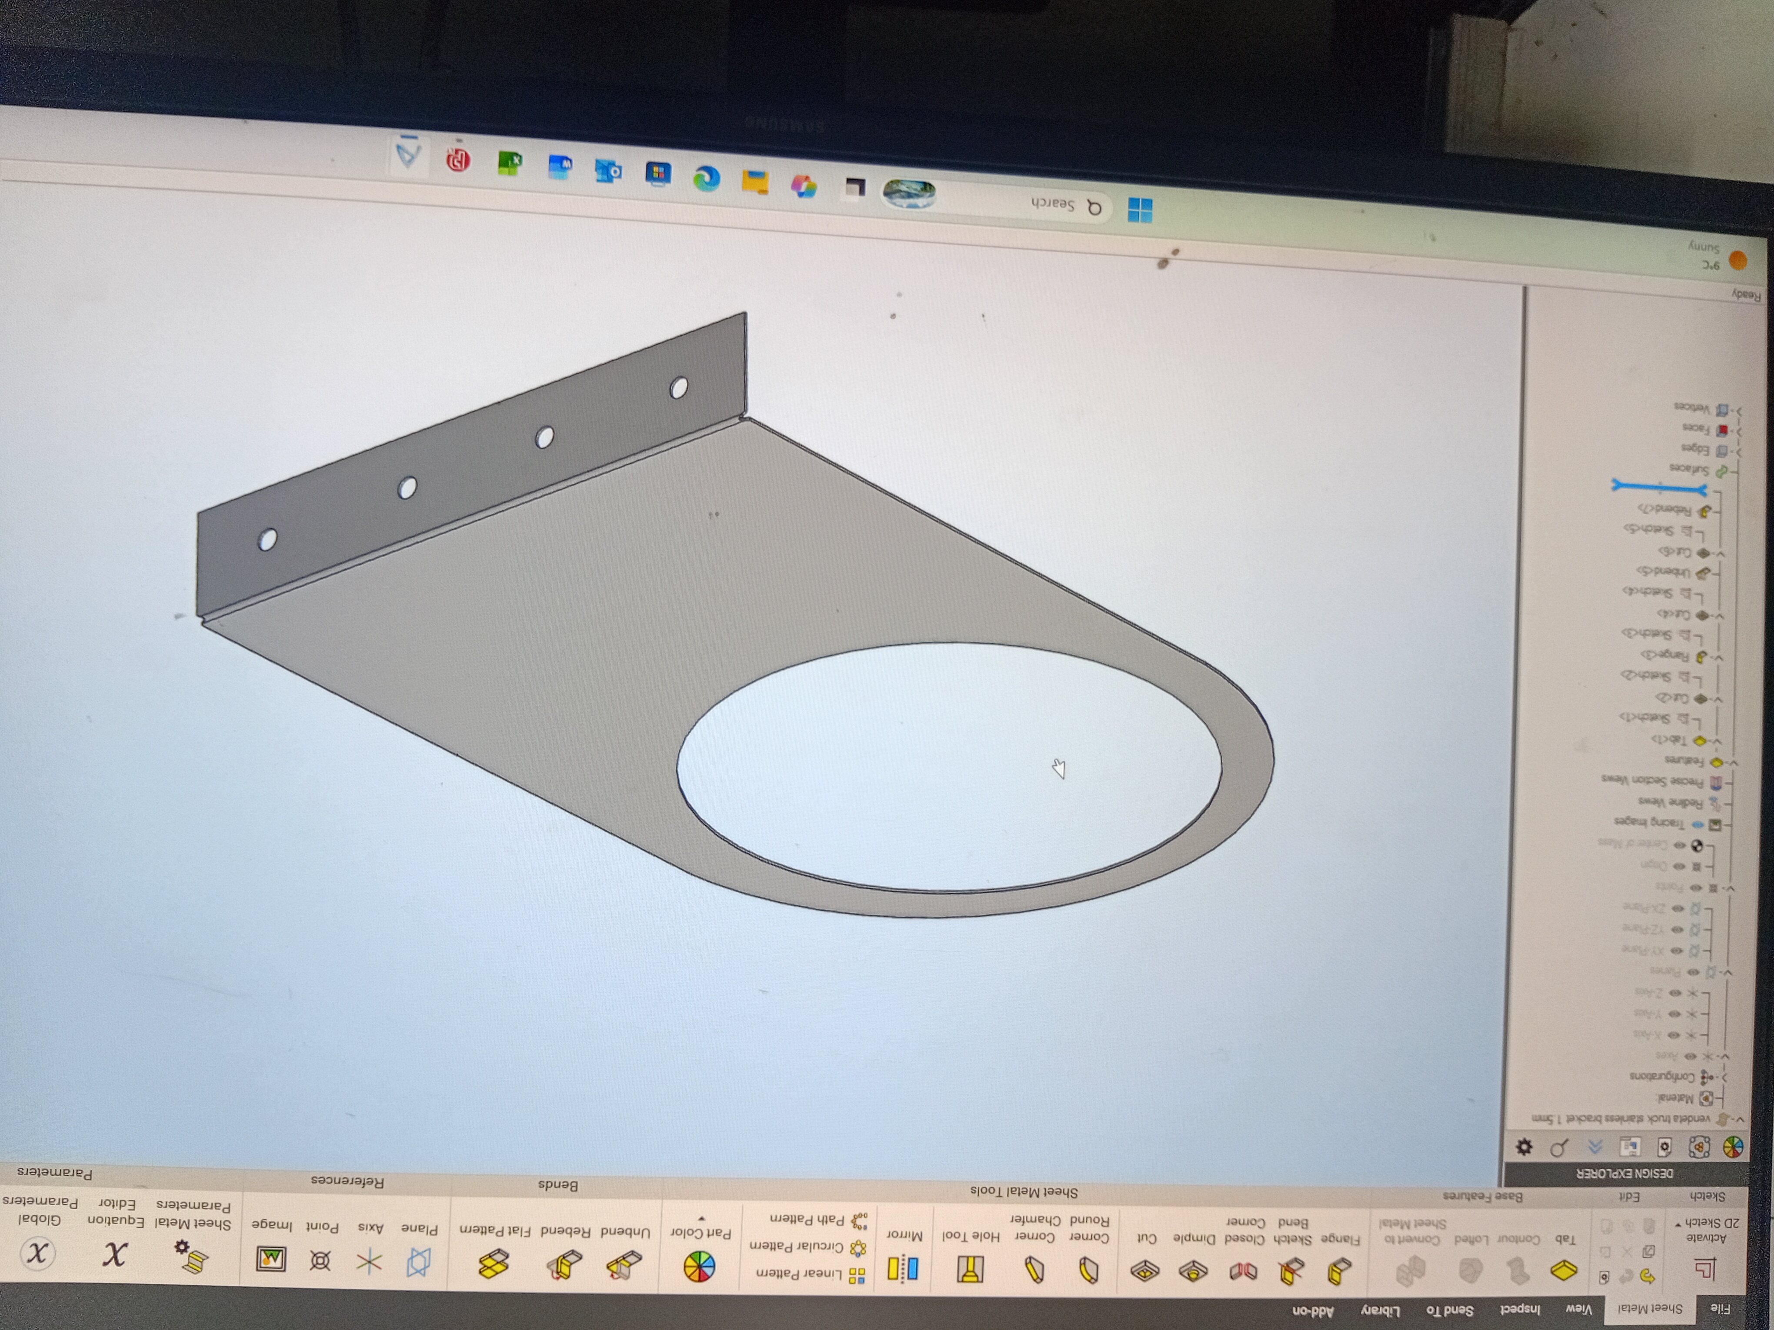The height and width of the screenshot is (1330, 1774).
Task: Open Design Explorer settings gear
Action: (1524, 1147)
